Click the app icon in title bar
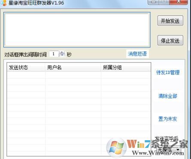Image resolution: width=191 pixels, height=159 pixels. [4, 3]
